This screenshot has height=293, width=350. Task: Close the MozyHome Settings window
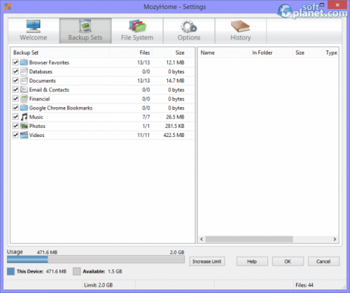[x=337, y=5]
